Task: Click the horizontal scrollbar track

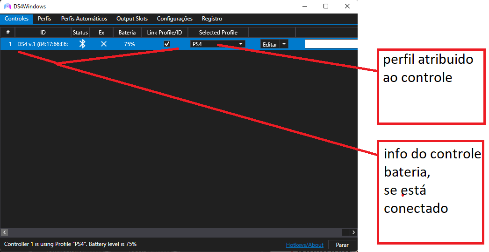Action: [x=175, y=232]
